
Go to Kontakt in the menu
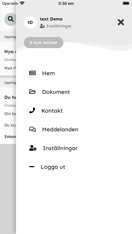point(52,111)
